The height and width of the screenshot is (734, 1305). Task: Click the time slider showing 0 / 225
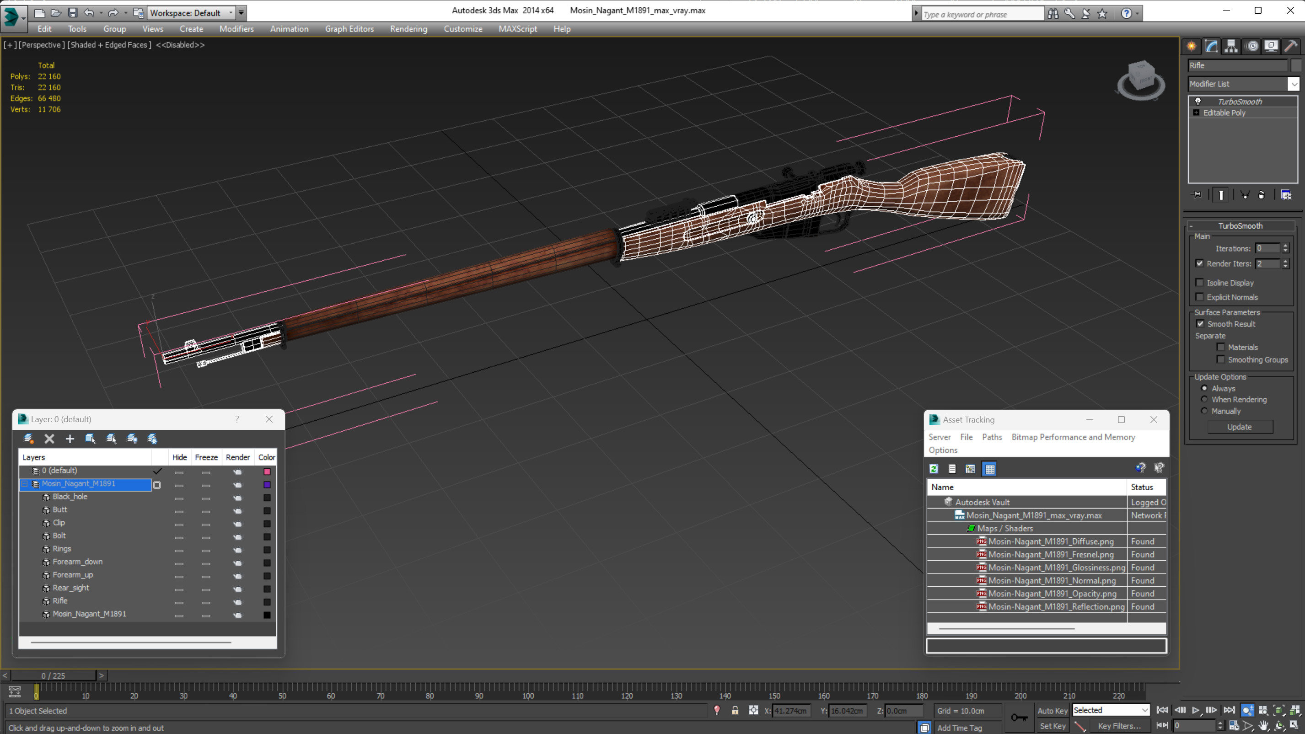click(53, 675)
